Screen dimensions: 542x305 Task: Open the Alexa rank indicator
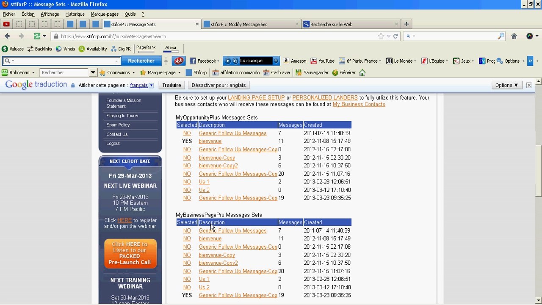(x=171, y=49)
